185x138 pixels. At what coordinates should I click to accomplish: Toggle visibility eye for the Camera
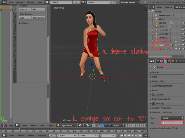coord(176,23)
